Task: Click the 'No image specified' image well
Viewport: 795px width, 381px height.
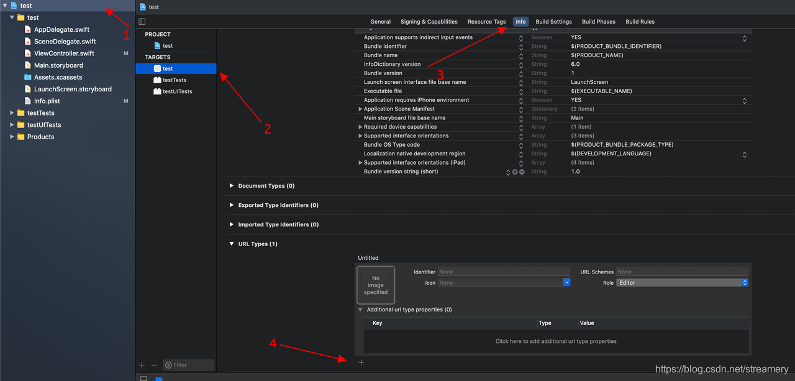Action: coord(376,285)
